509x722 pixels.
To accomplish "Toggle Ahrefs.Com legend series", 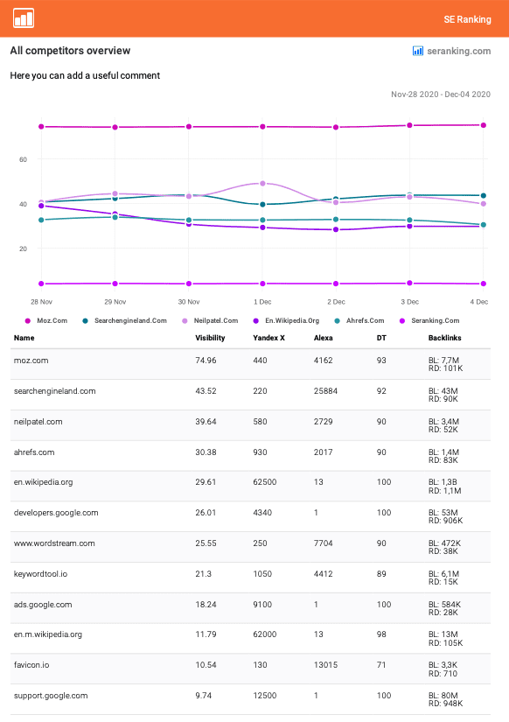I will 359,320.
